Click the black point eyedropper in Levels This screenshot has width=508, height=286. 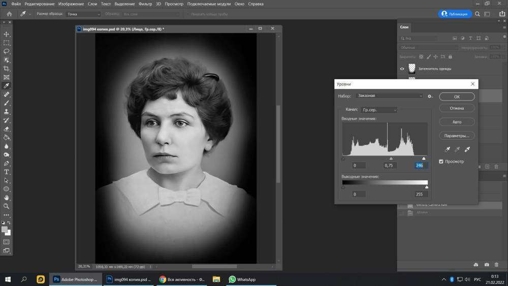tap(448, 149)
